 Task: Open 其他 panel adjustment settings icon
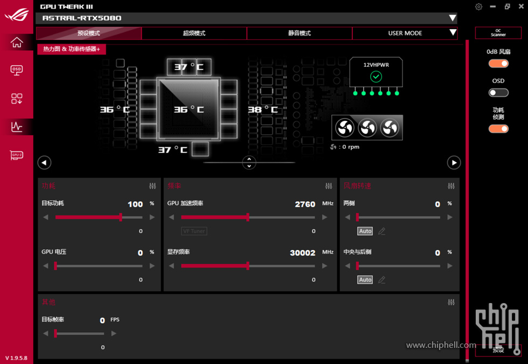[x=451, y=302]
